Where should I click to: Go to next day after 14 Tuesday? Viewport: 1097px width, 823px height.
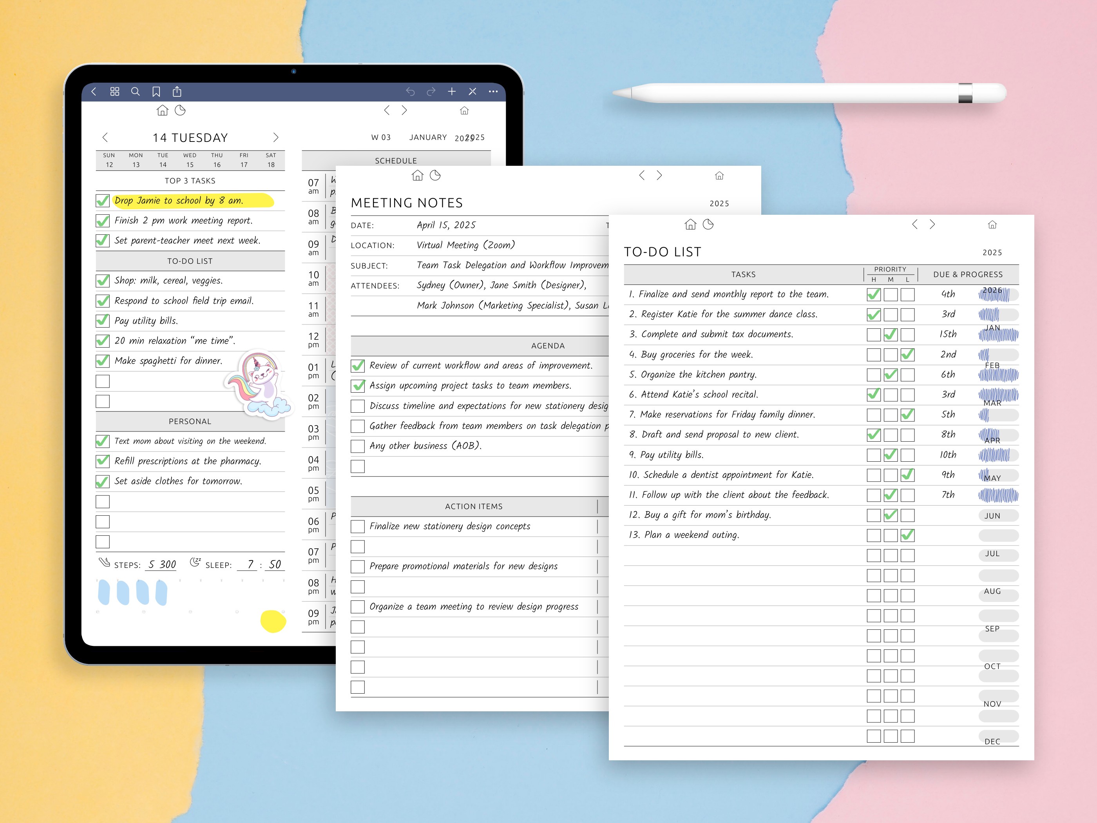[276, 138]
